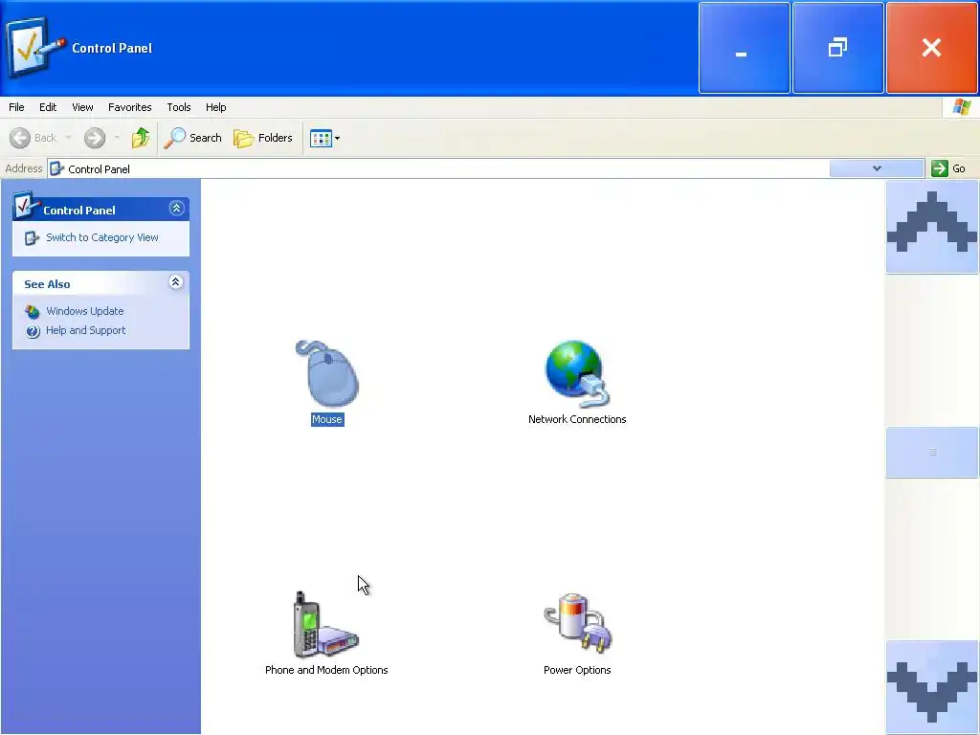The height and width of the screenshot is (735, 980).
Task: Click the Address bar field
Action: (x=438, y=168)
